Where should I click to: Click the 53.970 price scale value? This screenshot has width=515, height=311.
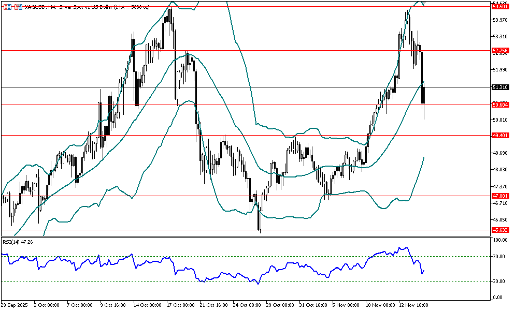(x=499, y=20)
